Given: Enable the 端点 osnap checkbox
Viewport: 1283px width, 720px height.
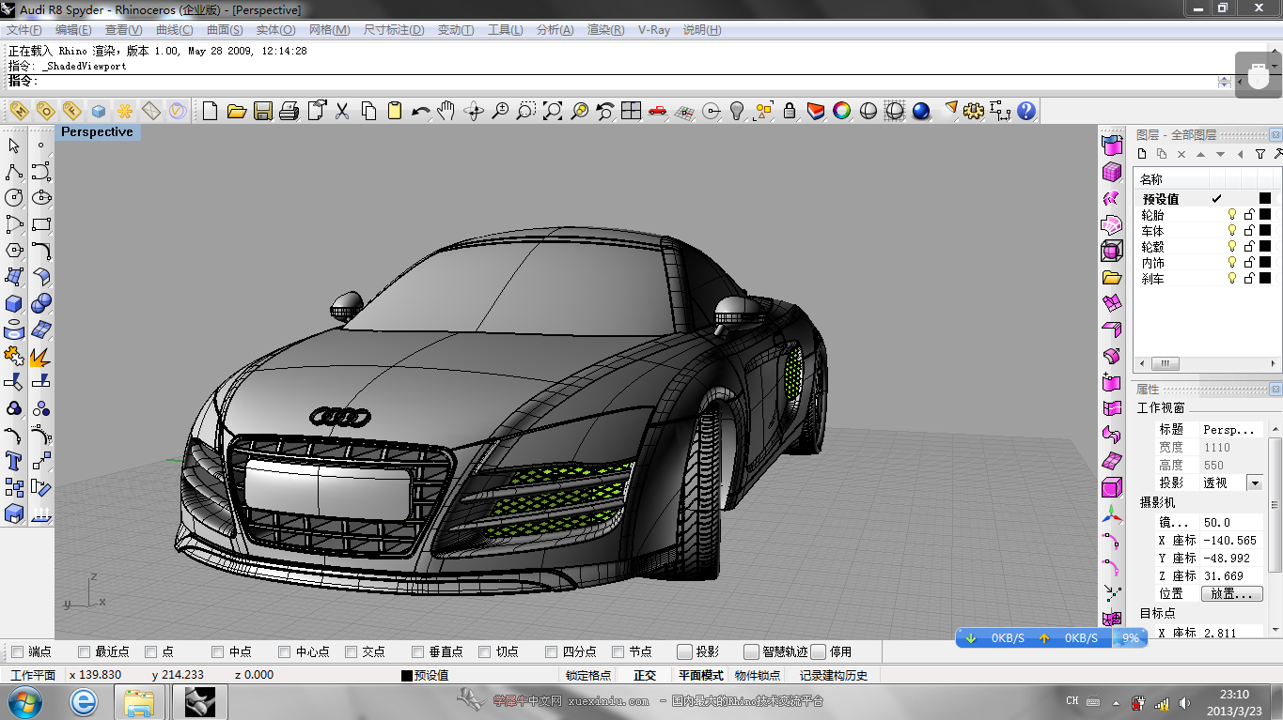Looking at the screenshot, I should [x=16, y=651].
